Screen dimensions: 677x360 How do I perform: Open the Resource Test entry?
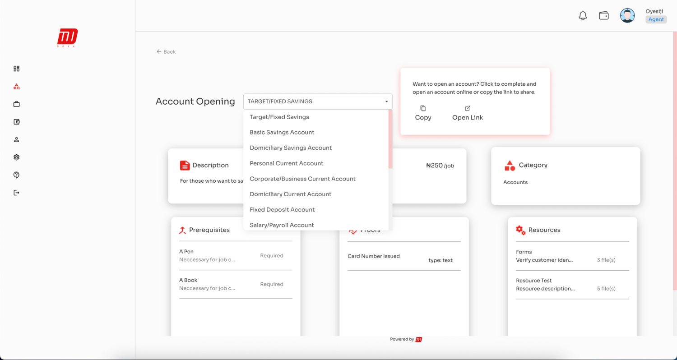click(572, 284)
